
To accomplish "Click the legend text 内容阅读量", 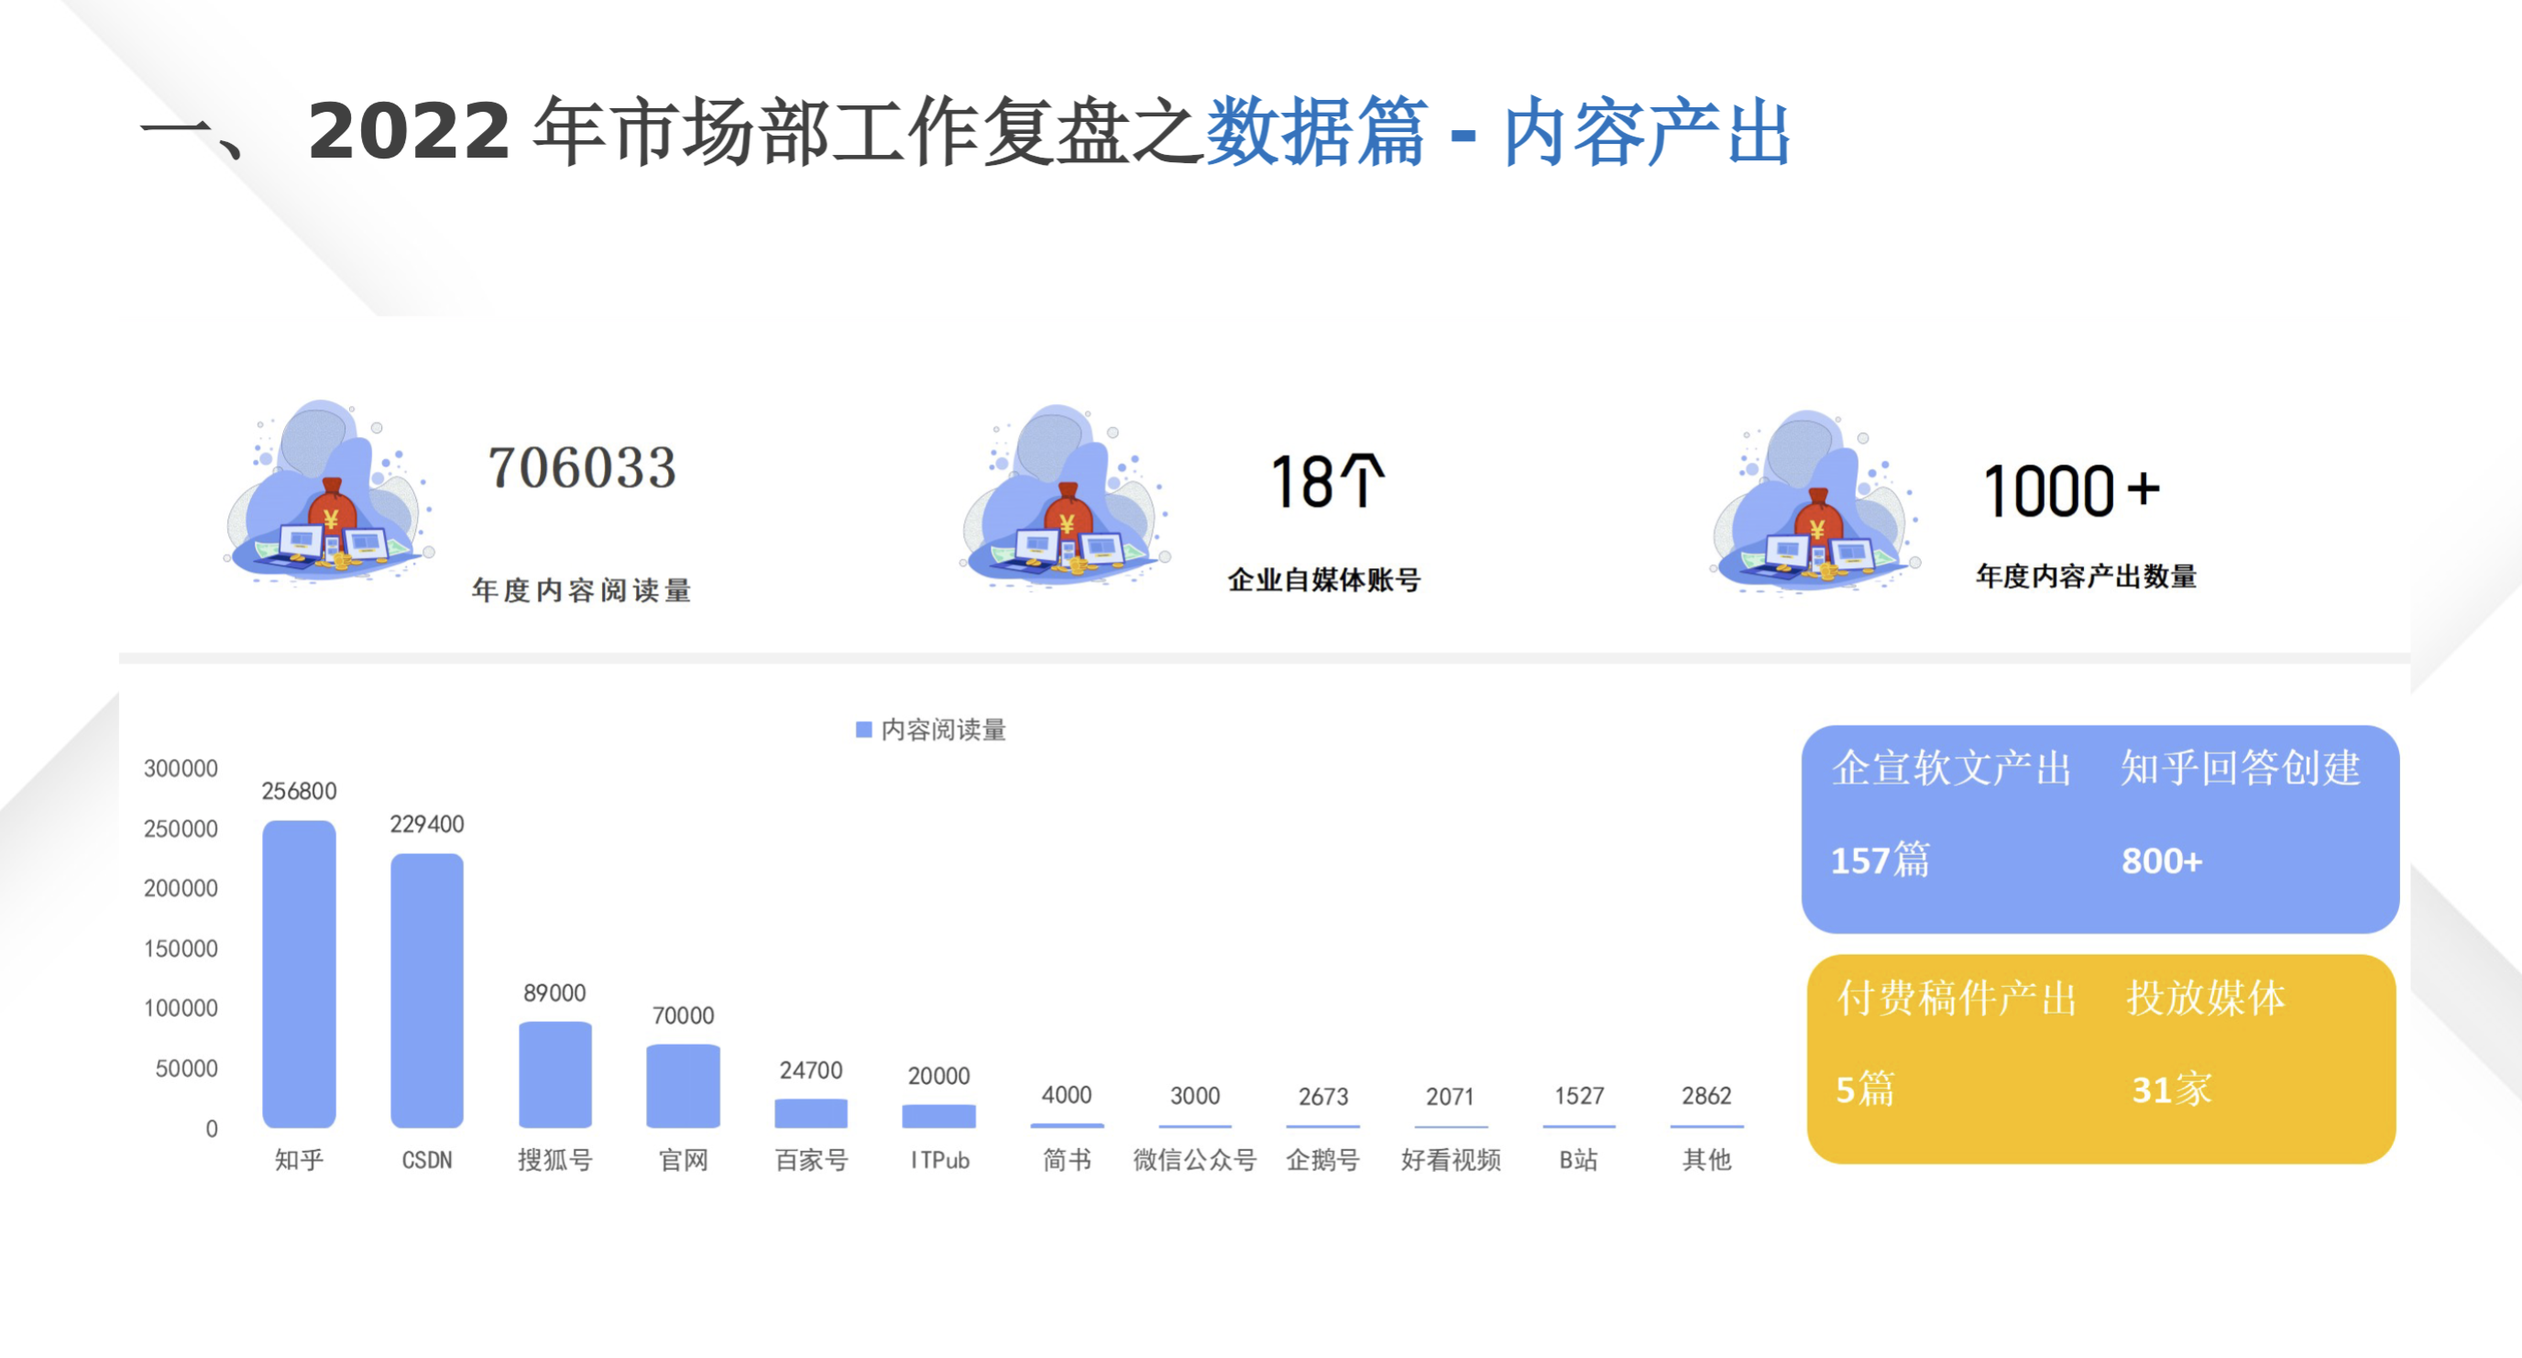I will pyautogui.click(x=943, y=729).
